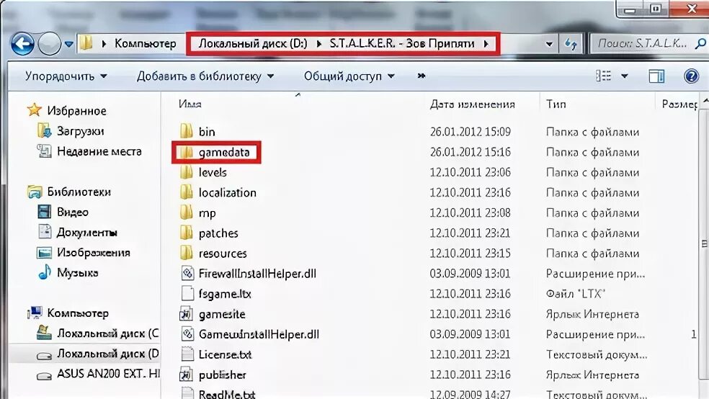
Task: Select the patches folder icon
Action: [x=187, y=233]
